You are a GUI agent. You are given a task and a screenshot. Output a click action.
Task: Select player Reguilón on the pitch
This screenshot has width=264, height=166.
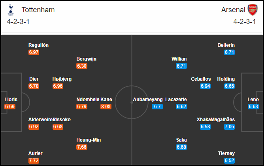pyautogui.click(x=38, y=45)
